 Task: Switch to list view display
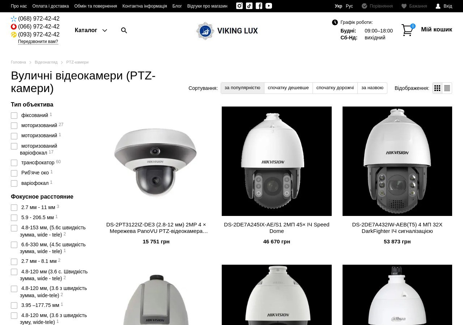click(x=447, y=88)
